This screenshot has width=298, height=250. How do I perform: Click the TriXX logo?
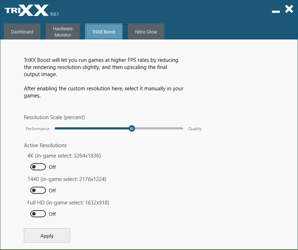point(27,10)
